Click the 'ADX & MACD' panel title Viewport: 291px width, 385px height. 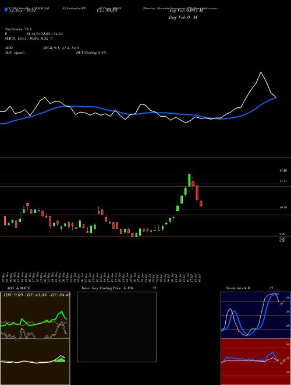[19, 288]
